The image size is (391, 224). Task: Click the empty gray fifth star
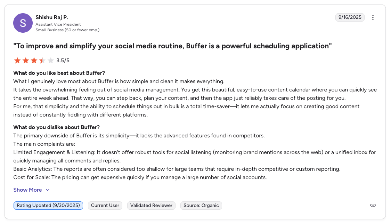tap(50, 60)
